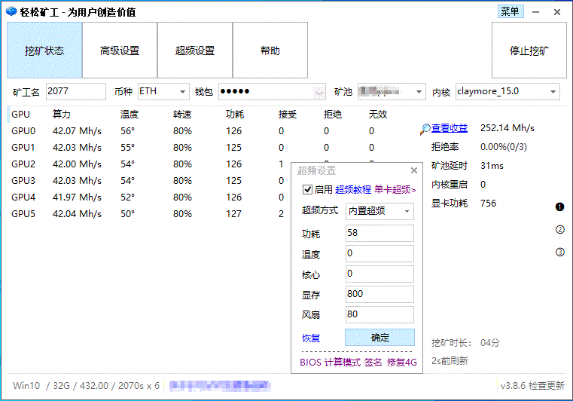The image size is (573, 401).
Task: Click the magnifier icon beside 查看收益
Action: point(425,129)
